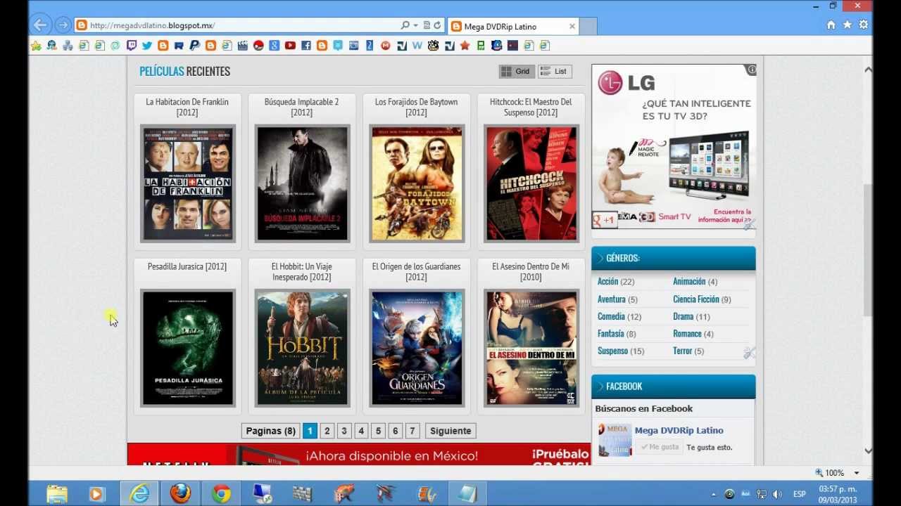Open the Home icon at top right

tap(831, 25)
